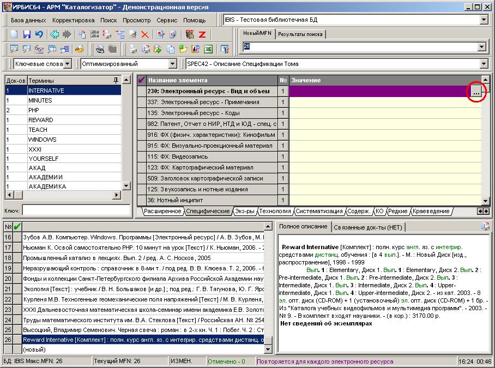Click the red X delete record icon
This screenshot has height=368, width=495.
pyautogui.click(x=145, y=34)
